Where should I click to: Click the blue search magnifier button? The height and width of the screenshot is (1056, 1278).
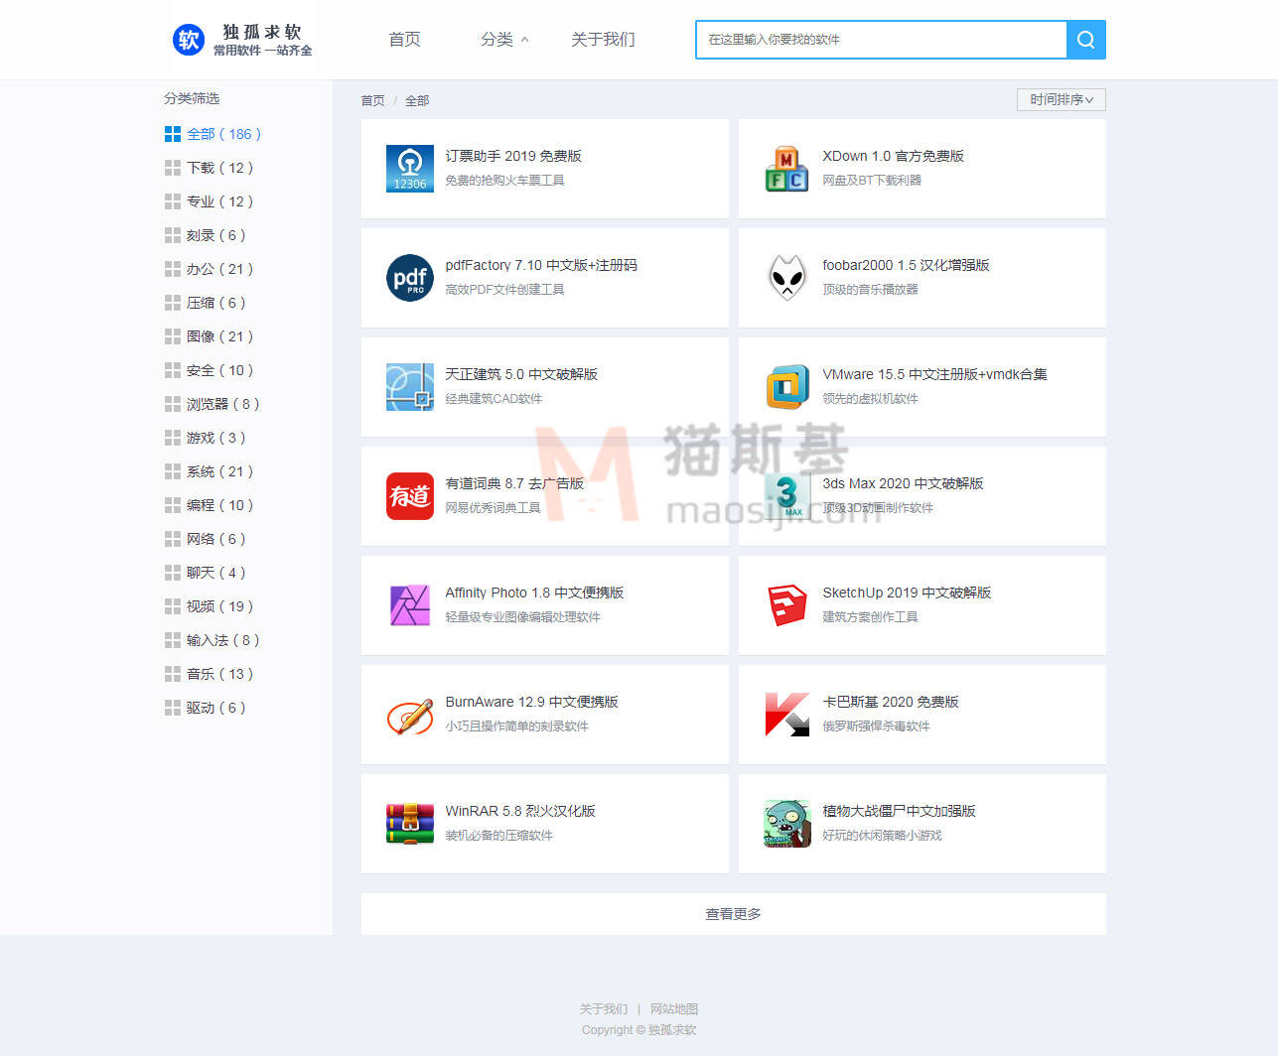[x=1086, y=40]
